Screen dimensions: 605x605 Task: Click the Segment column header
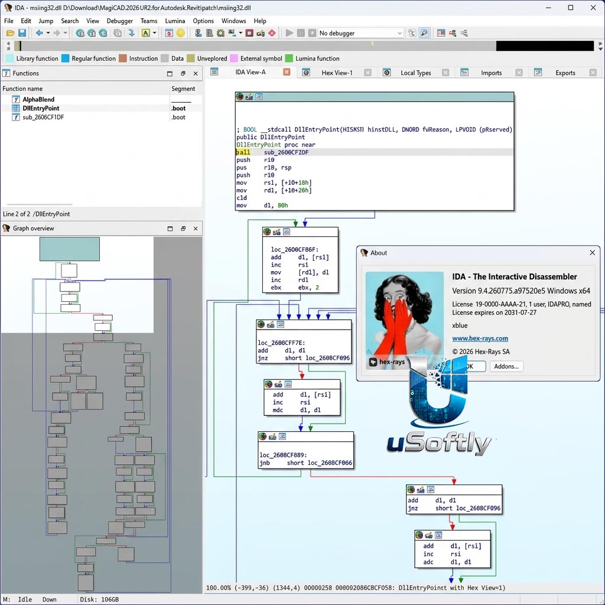pyautogui.click(x=183, y=89)
